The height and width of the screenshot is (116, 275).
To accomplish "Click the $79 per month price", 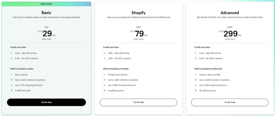I will [x=139, y=34].
